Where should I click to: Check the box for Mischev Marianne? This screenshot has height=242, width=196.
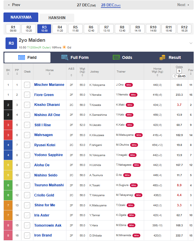(x=27, y=85)
